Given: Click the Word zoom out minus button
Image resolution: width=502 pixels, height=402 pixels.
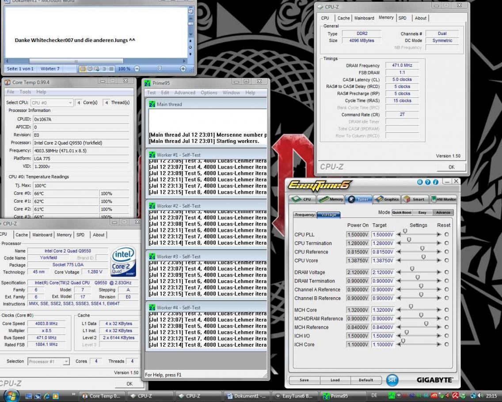Looking at the screenshot, I should click(x=137, y=69).
